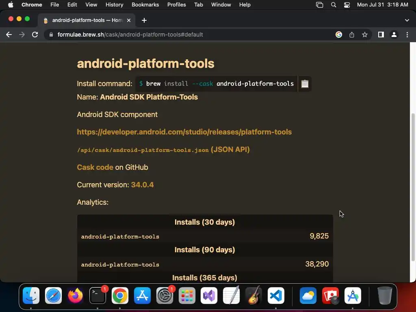The image size is (416, 312).
Task: Click the android-platform-tools page heading
Action: (x=146, y=64)
